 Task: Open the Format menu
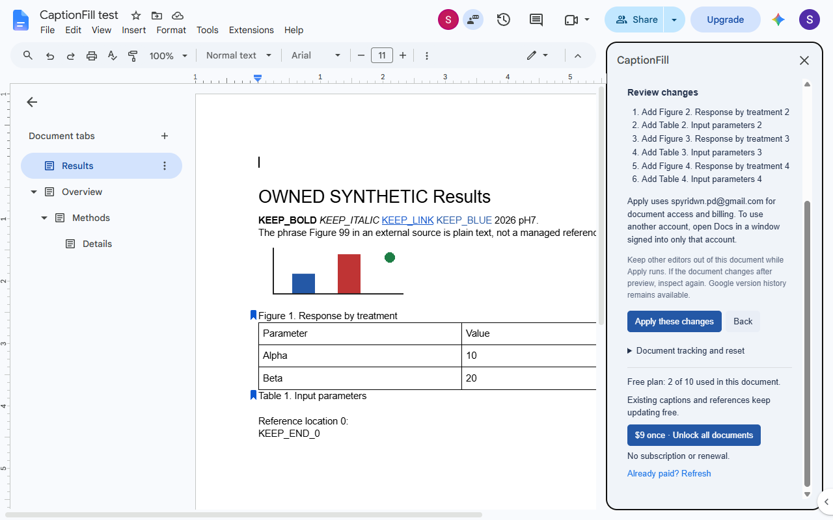point(171,30)
